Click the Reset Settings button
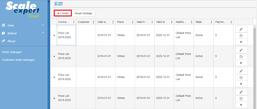 83,13
